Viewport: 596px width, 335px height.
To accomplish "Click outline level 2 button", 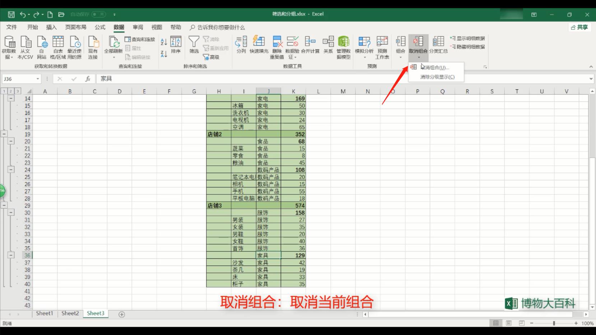I will [x=10, y=91].
